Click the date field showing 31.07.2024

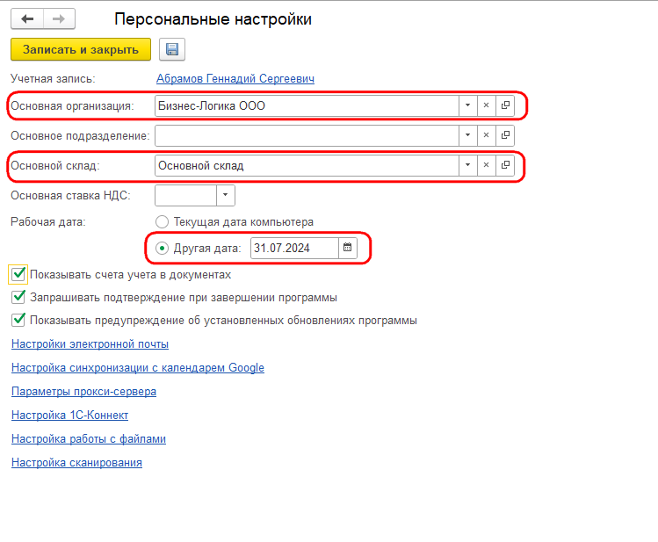pyautogui.click(x=294, y=248)
